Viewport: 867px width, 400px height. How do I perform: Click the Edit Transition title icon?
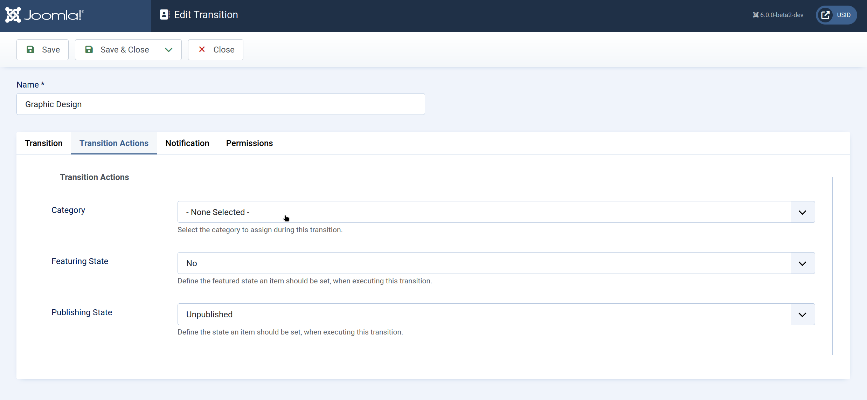click(x=164, y=15)
